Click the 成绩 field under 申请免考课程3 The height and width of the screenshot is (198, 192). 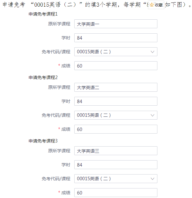[x=116, y=193]
